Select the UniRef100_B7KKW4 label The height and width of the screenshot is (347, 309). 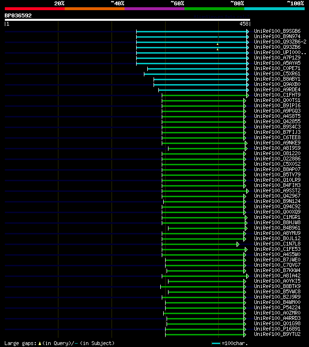pyautogui.click(x=277, y=270)
